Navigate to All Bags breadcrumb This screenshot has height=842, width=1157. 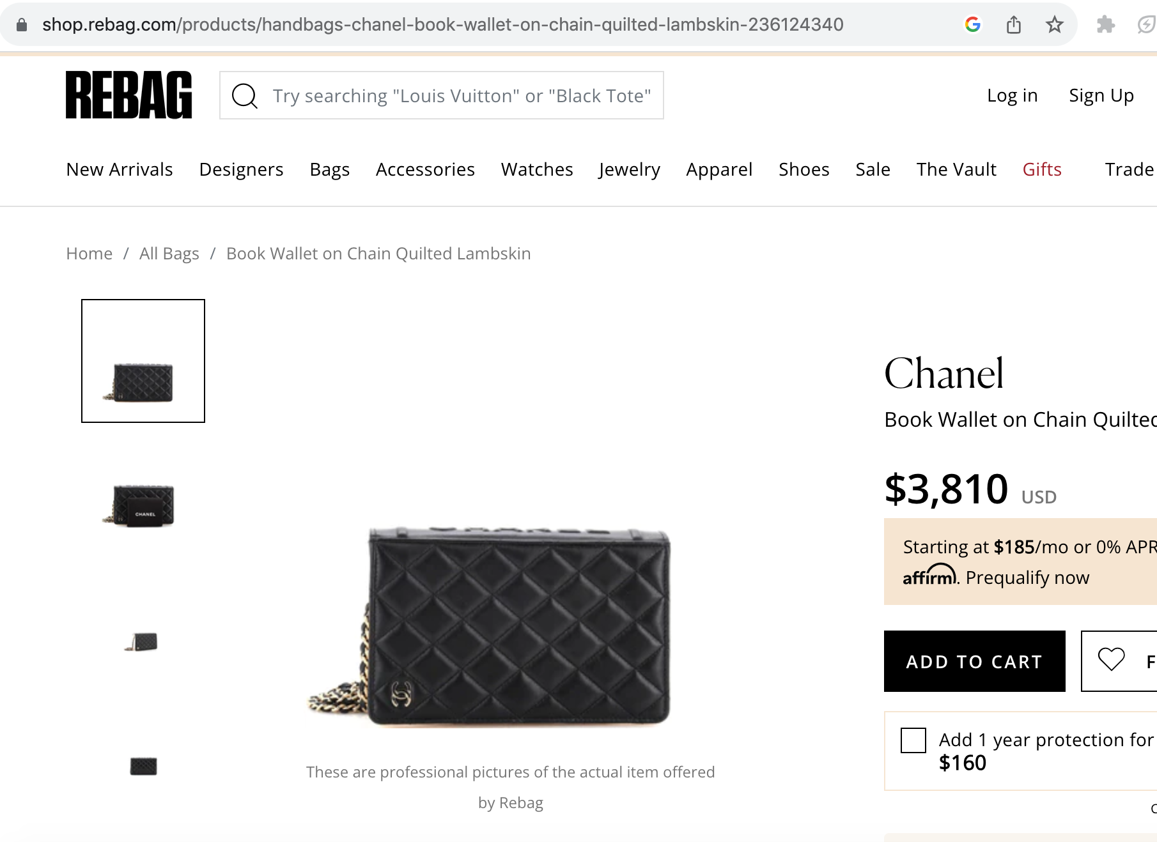[169, 254]
